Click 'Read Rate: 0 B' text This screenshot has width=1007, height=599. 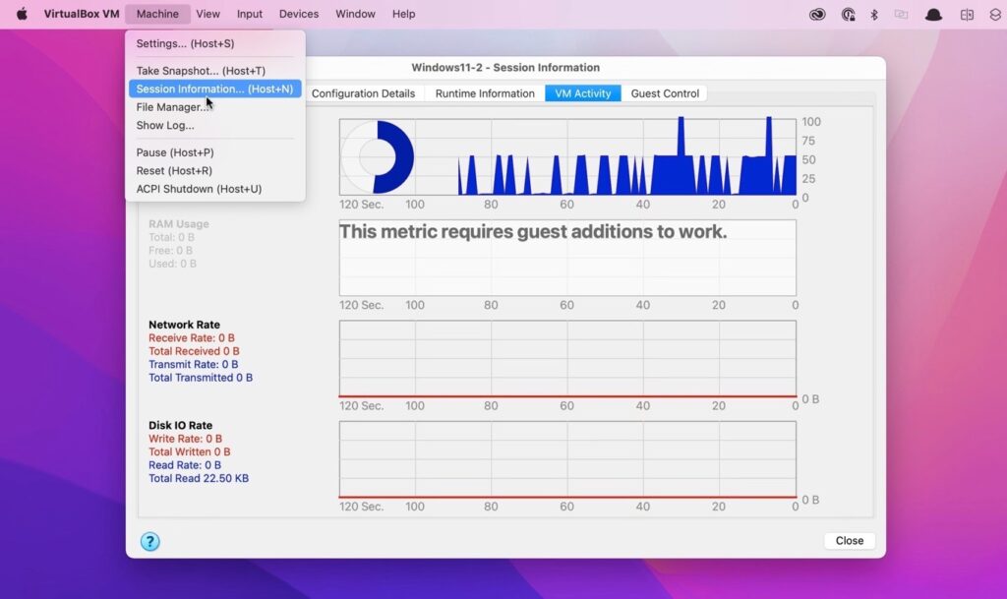coord(185,465)
